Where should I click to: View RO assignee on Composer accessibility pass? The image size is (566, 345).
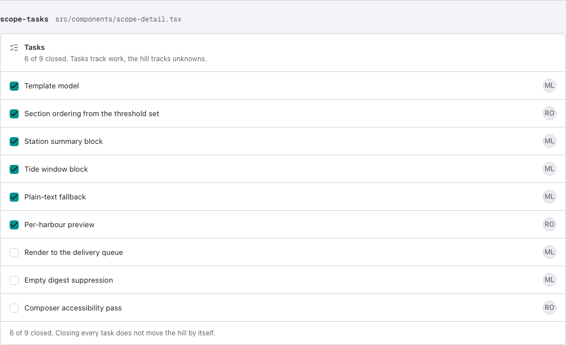pyautogui.click(x=550, y=308)
